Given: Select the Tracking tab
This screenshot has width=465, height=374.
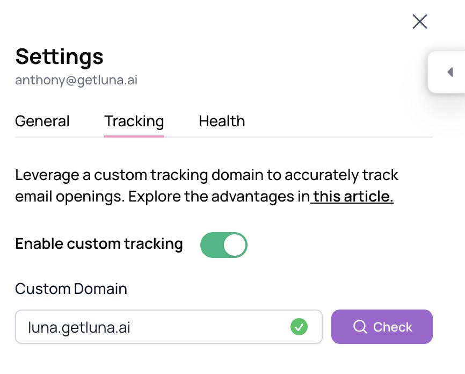Looking at the screenshot, I should 134,121.
